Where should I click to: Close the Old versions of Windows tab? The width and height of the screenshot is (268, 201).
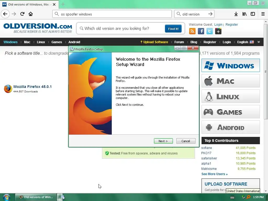54,4
